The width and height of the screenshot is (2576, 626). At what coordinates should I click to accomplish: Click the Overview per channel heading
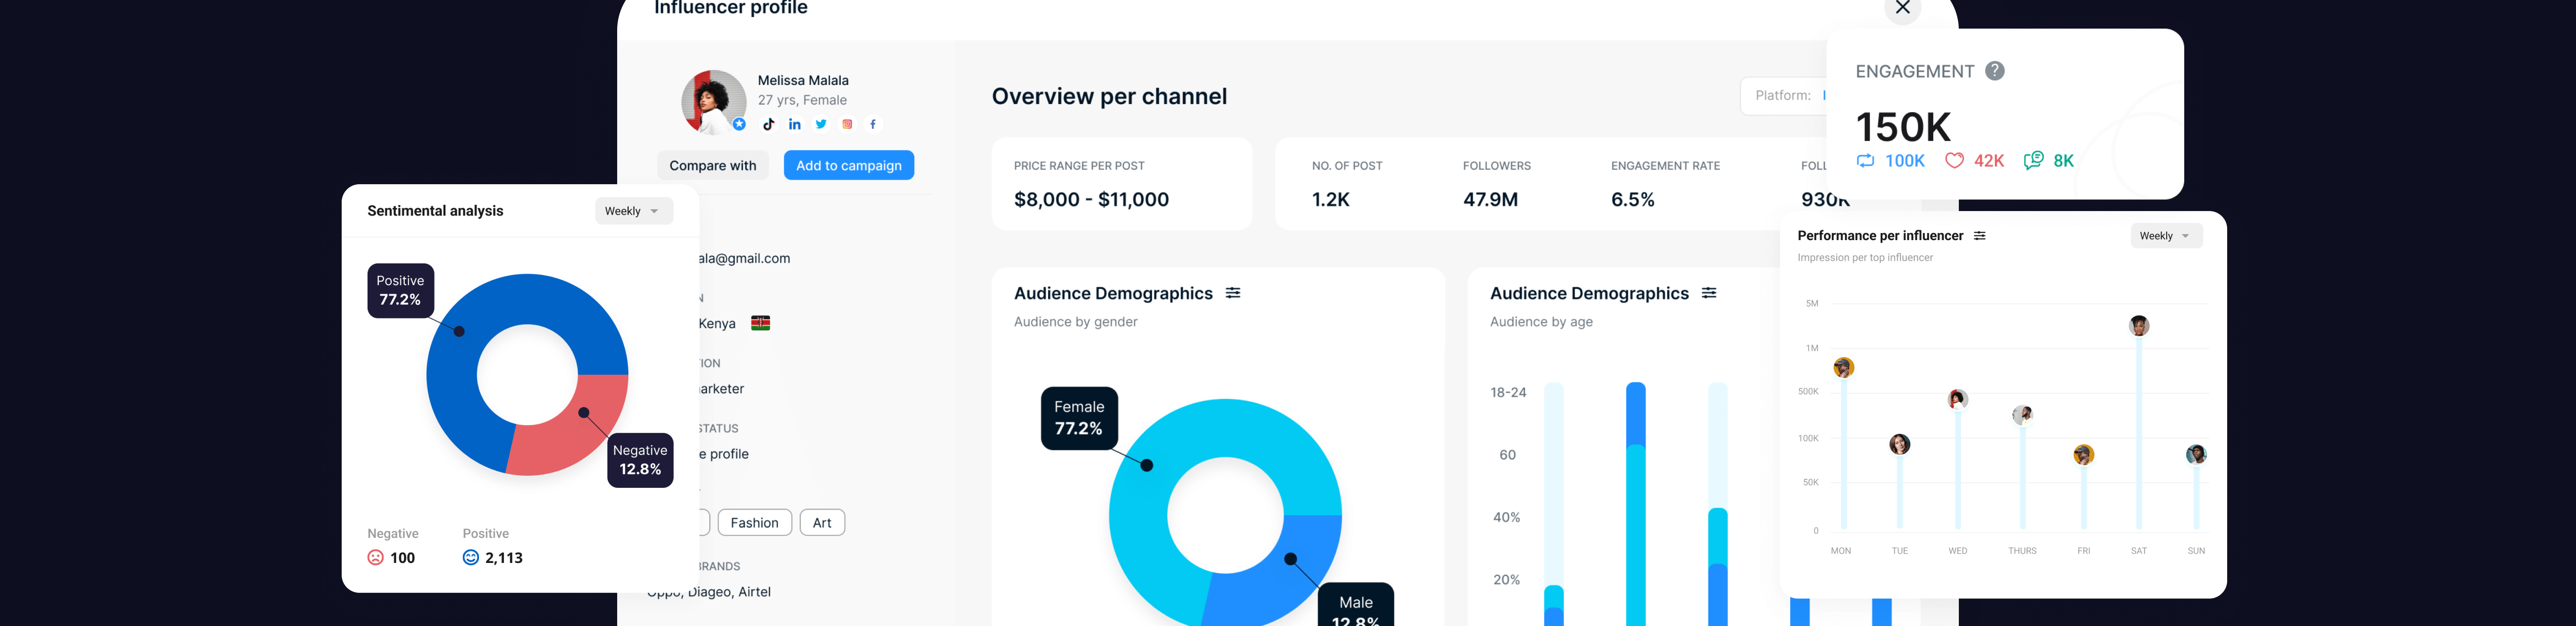[1109, 96]
